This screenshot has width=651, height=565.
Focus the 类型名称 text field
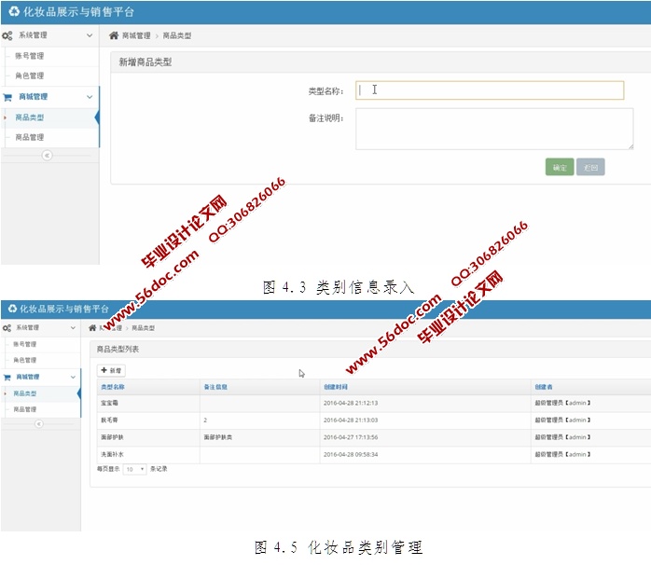(490, 90)
